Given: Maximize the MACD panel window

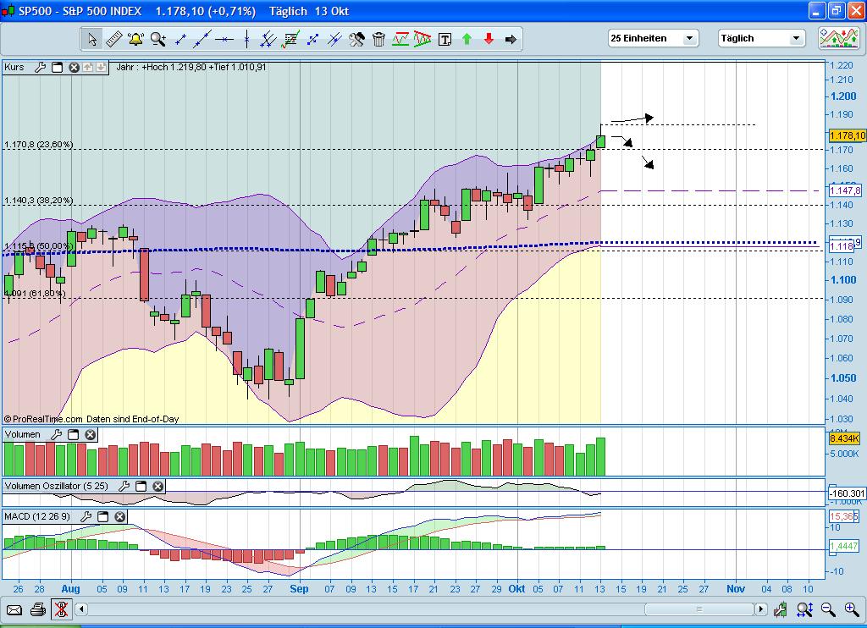Looking at the screenshot, I should coord(102,516).
